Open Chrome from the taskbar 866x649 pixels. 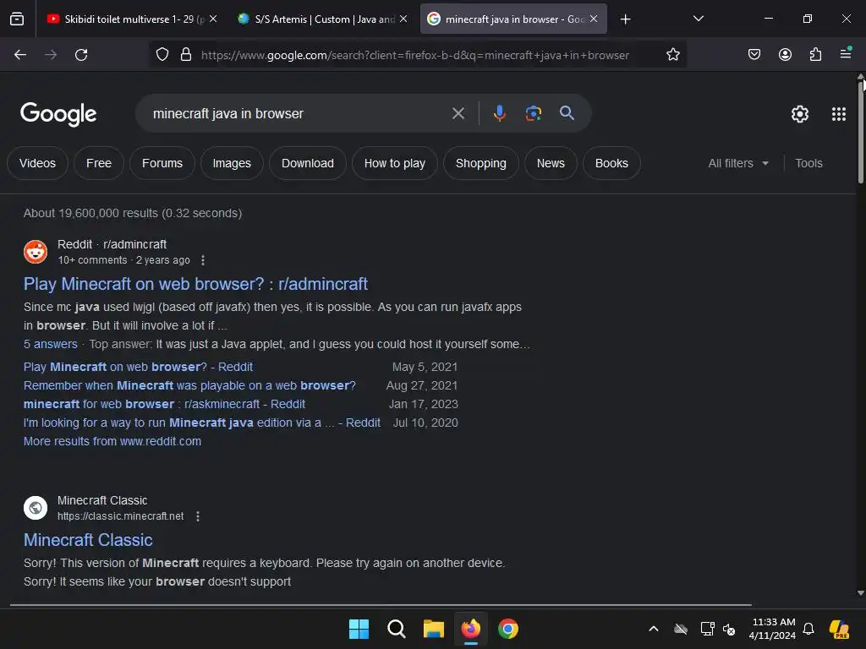coord(508,629)
